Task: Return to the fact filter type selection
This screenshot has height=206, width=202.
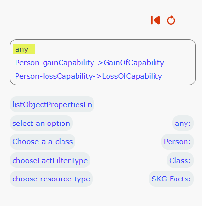Action: tap(50, 160)
